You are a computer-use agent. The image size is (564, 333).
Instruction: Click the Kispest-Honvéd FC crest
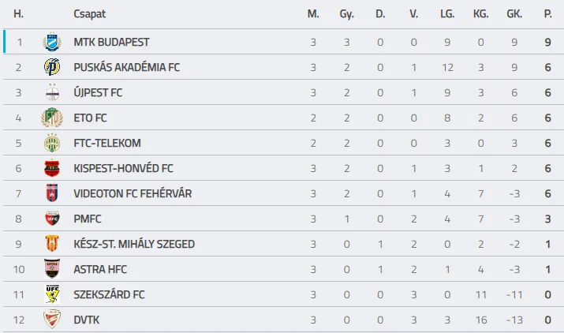52,168
